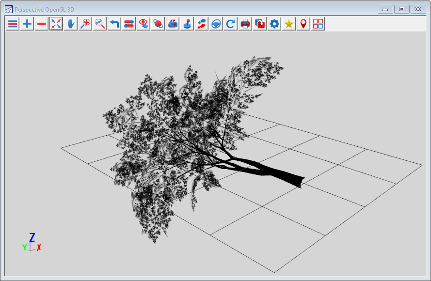
Task: Click the blue plus icon
Action: coord(27,24)
